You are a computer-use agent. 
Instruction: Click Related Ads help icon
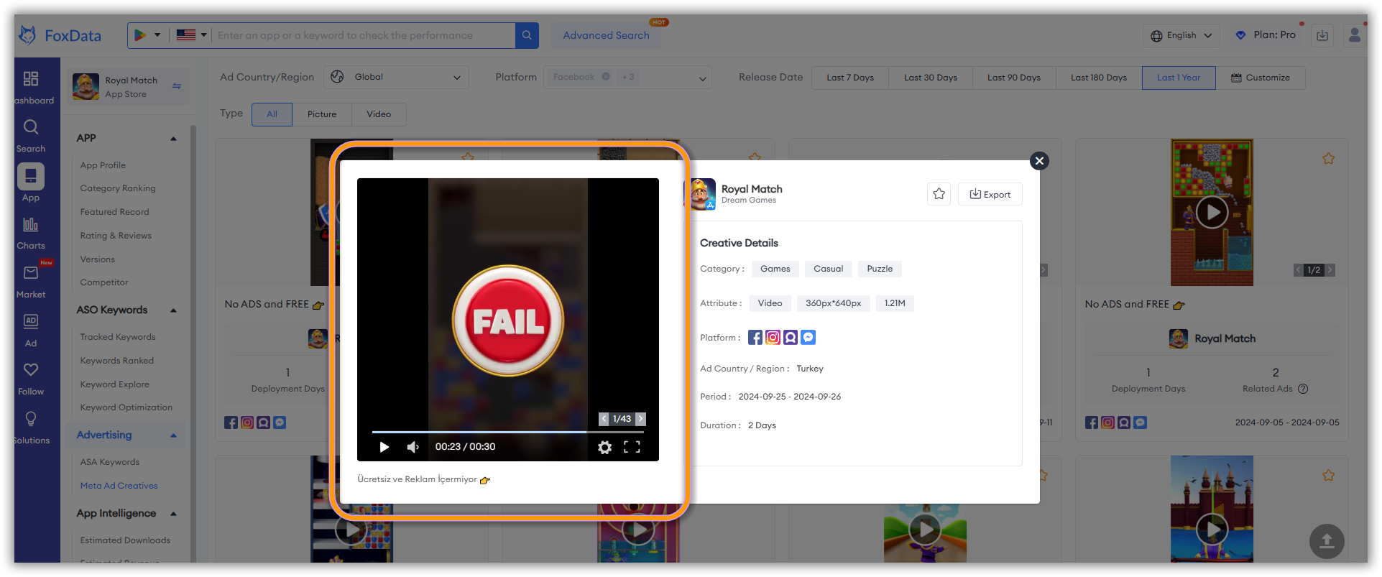(x=1303, y=389)
